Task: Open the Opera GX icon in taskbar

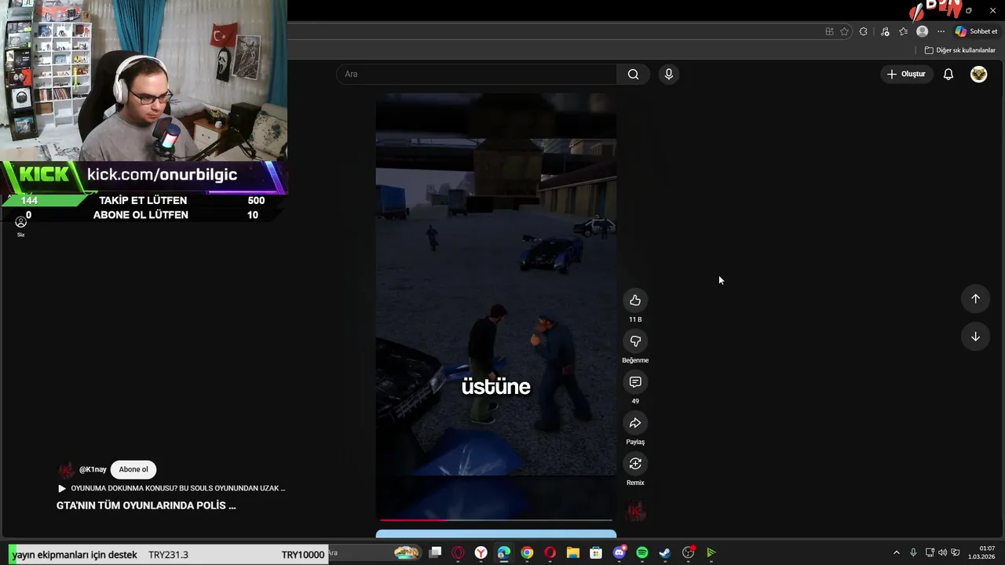Action: tap(458, 552)
